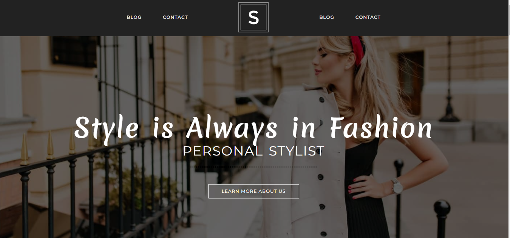Select the BLOG link right of the logo
The width and height of the screenshot is (510, 238).
click(x=327, y=17)
